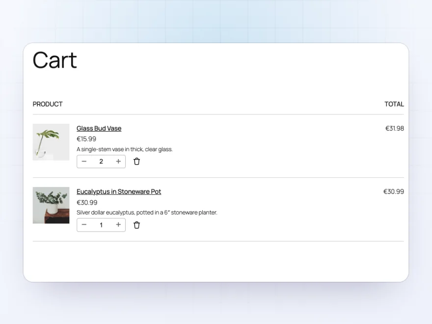Click the Cart page heading

(x=54, y=60)
